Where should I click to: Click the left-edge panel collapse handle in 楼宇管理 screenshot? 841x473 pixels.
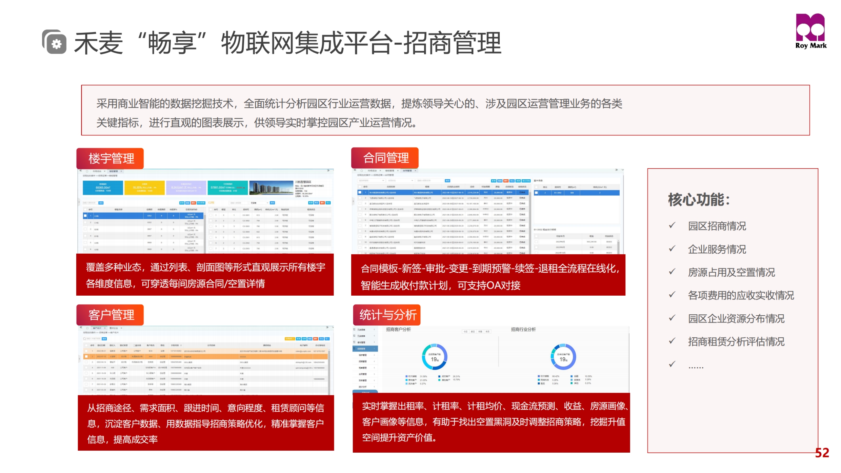point(79,202)
